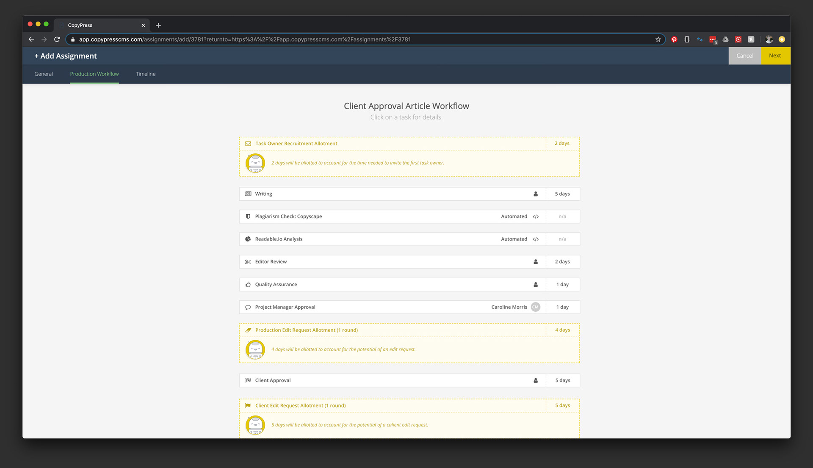Close the CopyPress browser tab
The height and width of the screenshot is (468, 813).
[x=143, y=25]
